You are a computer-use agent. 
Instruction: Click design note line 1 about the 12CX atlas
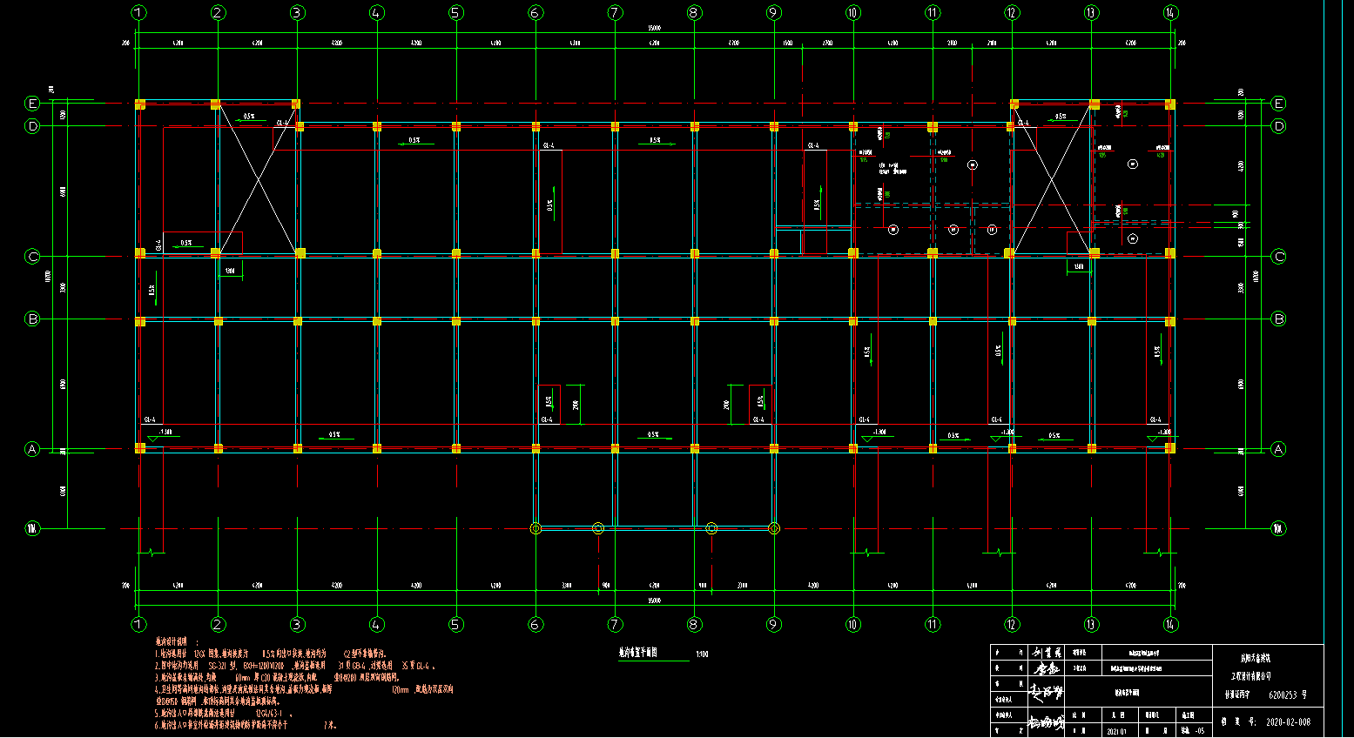point(270,654)
